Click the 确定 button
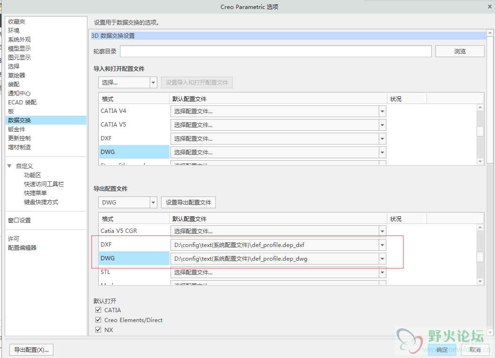Image resolution: width=495 pixels, height=358 pixels. click(x=442, y=350)
